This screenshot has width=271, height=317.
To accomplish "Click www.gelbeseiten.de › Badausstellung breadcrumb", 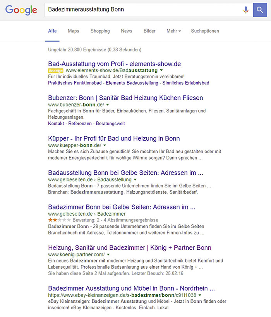I will tap(90, 179).
